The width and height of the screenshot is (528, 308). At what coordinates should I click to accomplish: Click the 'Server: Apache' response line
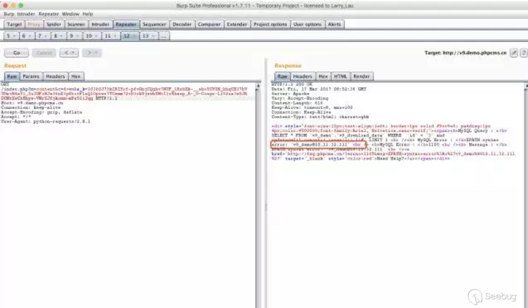[291, 94]
